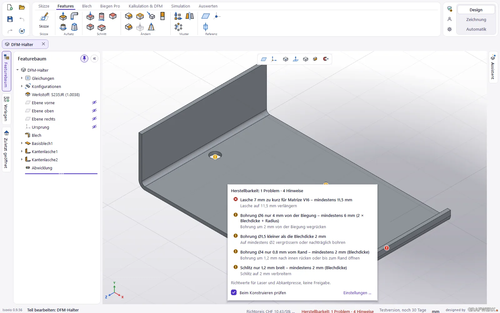Click the new document icon
Image resolution: width=500 pixels, height=313 pixels.
(x=10, y=7)
